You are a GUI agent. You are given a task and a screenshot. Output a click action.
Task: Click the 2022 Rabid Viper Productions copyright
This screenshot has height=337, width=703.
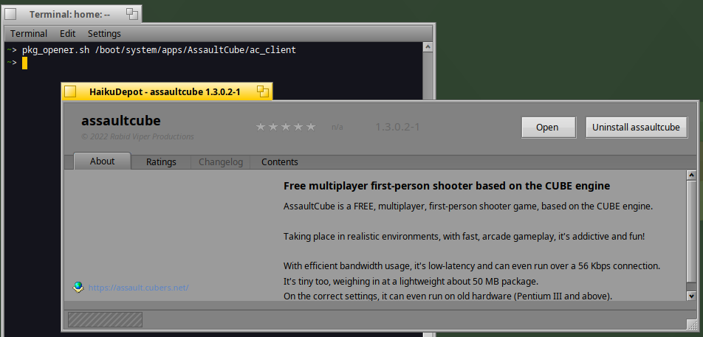pyautogui.click(x=137, y=136)
